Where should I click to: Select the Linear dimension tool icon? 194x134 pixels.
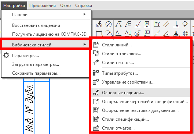pyautogui.click(x=99, y=33)
